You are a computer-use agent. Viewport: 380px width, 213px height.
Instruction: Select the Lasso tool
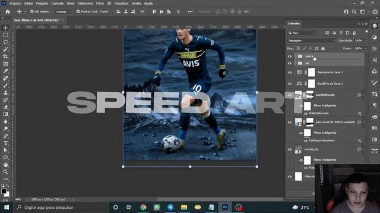pyautogui.click(x=5, y=42)
